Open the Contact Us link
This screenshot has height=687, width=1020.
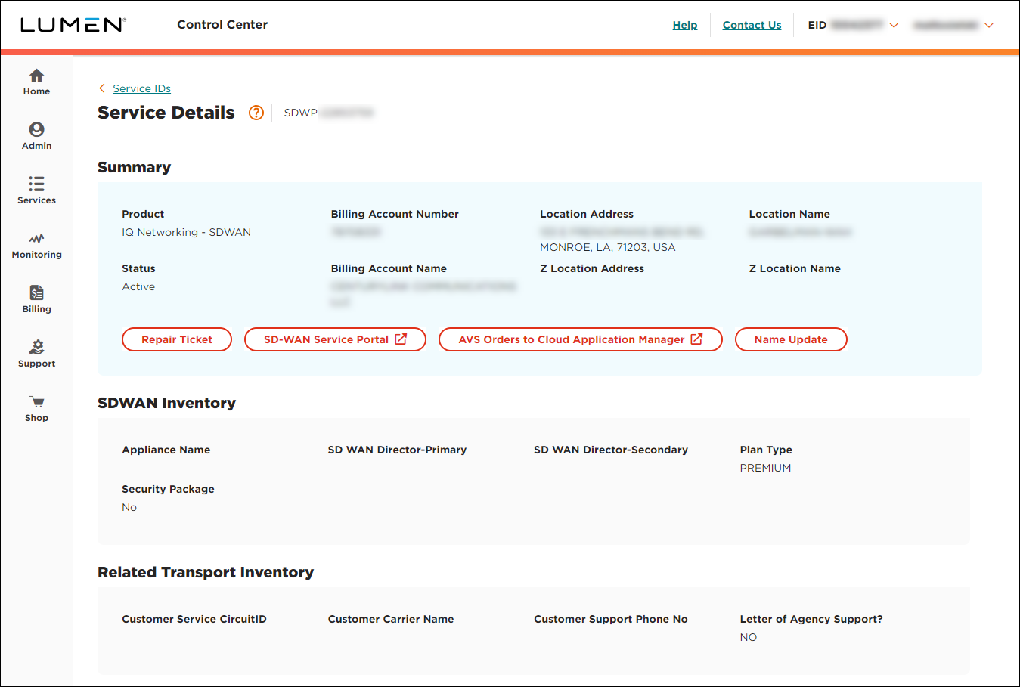click(752, 25)
